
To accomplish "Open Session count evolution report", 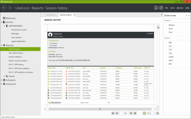I will click(18, 61).
